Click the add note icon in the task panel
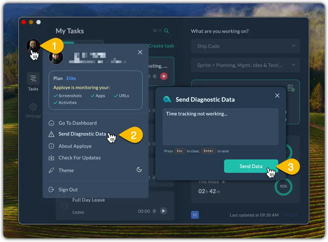The height and width of the screenshot is (242, 328). point(291,88)
